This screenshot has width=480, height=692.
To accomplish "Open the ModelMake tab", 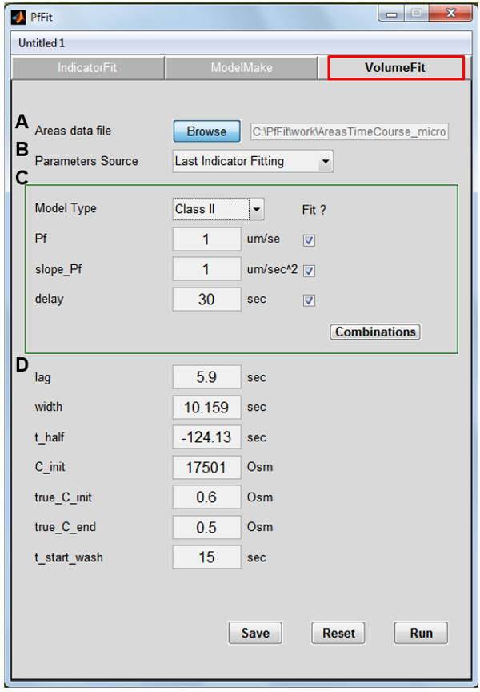I will (x=242, y=68).
